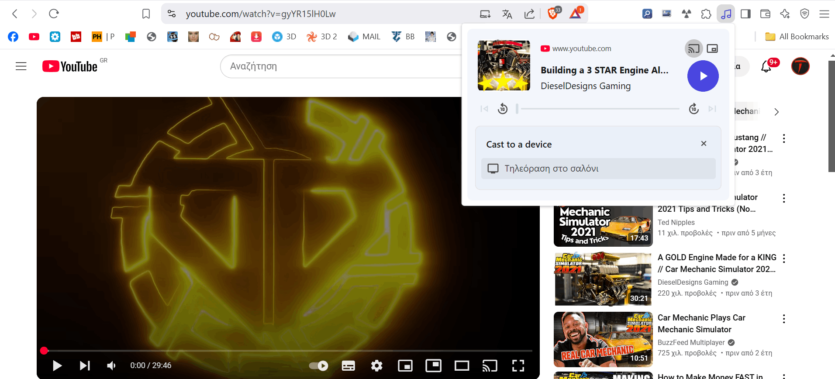Toggle YouTube autoplay switch
Viewport: 835px width, 379px height.
coord(318,365)
